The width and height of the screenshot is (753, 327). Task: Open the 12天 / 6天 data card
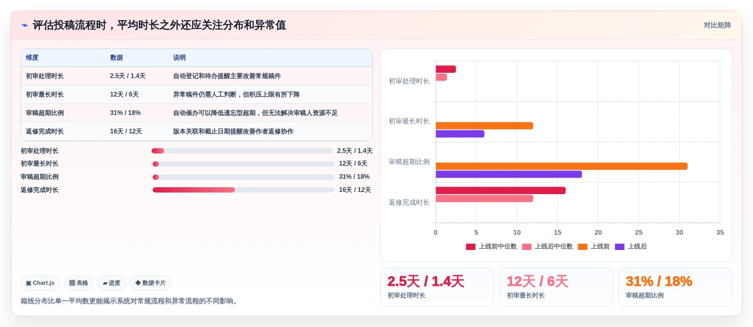point(556,287)
